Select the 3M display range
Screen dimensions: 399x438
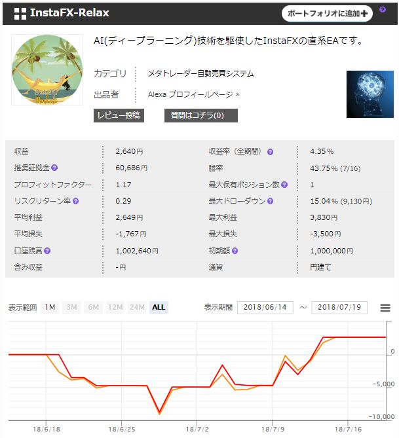click(x=71, y=307)
